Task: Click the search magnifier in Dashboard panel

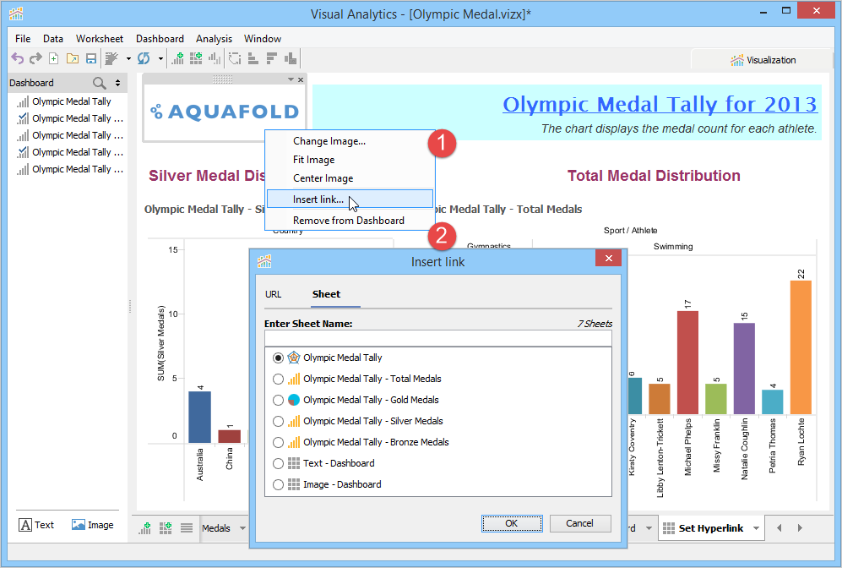Action: coord(100,83)
